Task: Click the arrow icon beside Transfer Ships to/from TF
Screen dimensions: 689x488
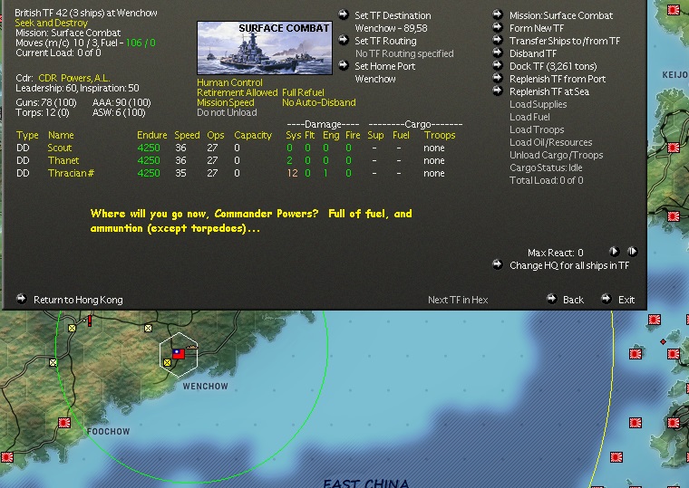Action: coord(498,40)
